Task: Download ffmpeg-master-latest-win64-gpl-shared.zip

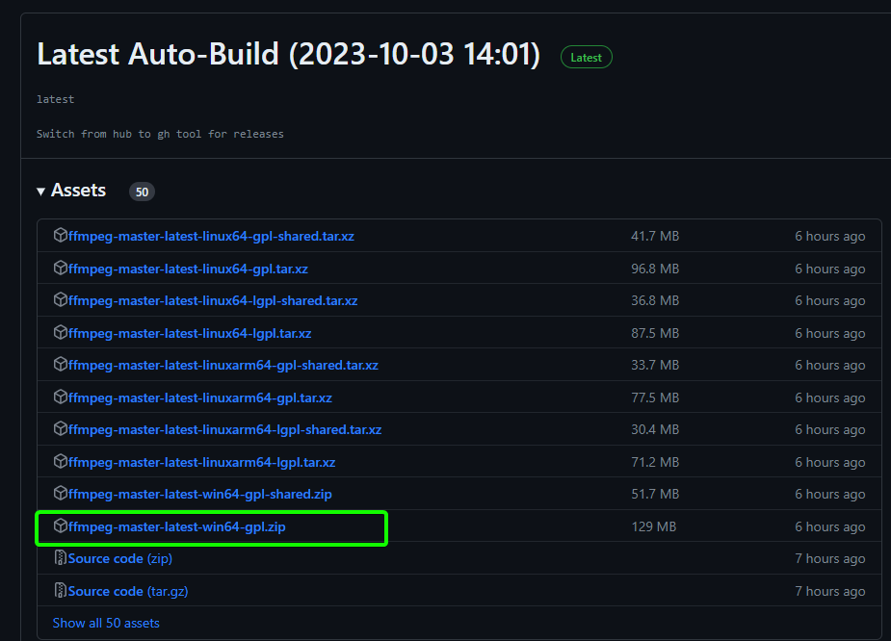Action: pyautogui.click(x=200, y=495)
